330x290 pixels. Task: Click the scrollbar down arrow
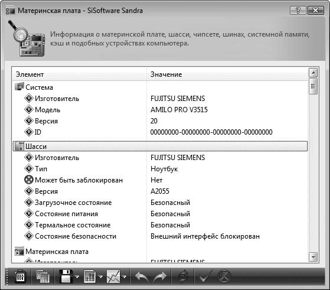pyautogui.click(x=313, y=257)
